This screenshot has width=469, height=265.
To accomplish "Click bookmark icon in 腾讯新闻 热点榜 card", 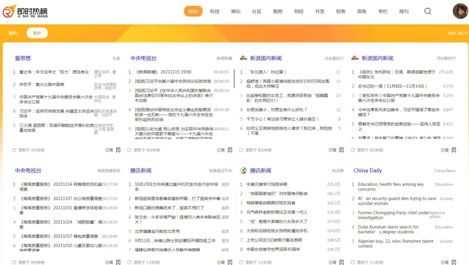I will pyautogui.click(x=341, y=262).
